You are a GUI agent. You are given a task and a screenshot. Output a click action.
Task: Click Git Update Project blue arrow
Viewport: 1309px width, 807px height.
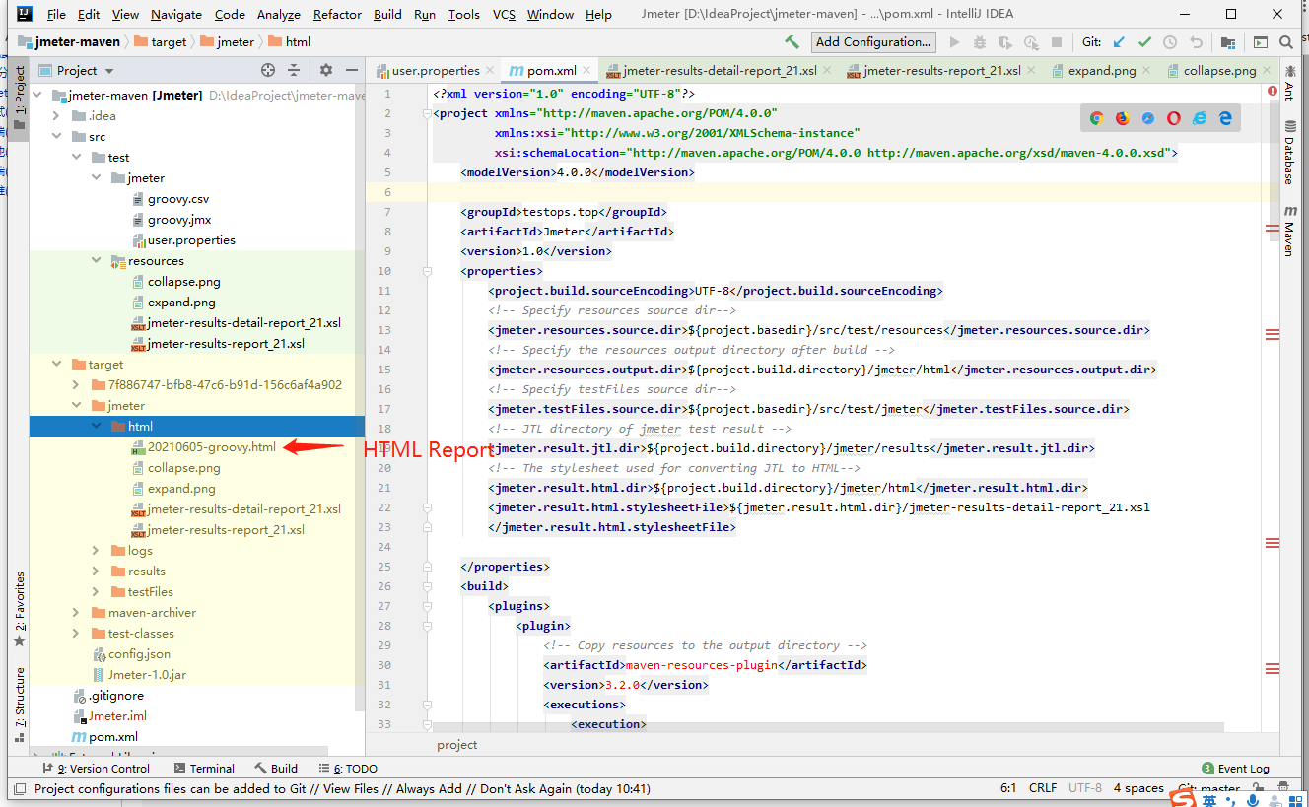pos(1119,42)
